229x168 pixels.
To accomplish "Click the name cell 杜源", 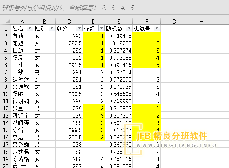I will pyautogui.click(x=22, y=50).
